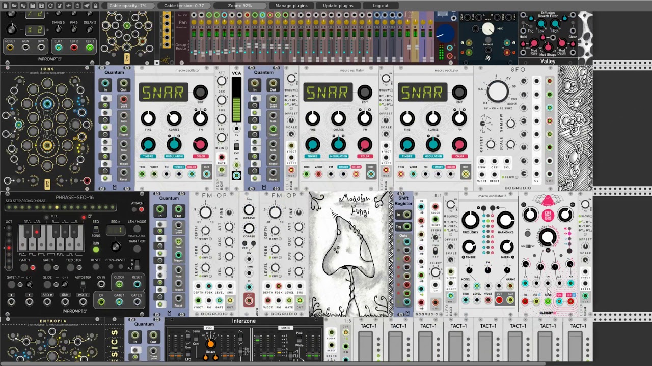This screenshot has height=366, width=652.
Task: Click the revert circular-arrow toolbar icon
Action: point(50,6)
